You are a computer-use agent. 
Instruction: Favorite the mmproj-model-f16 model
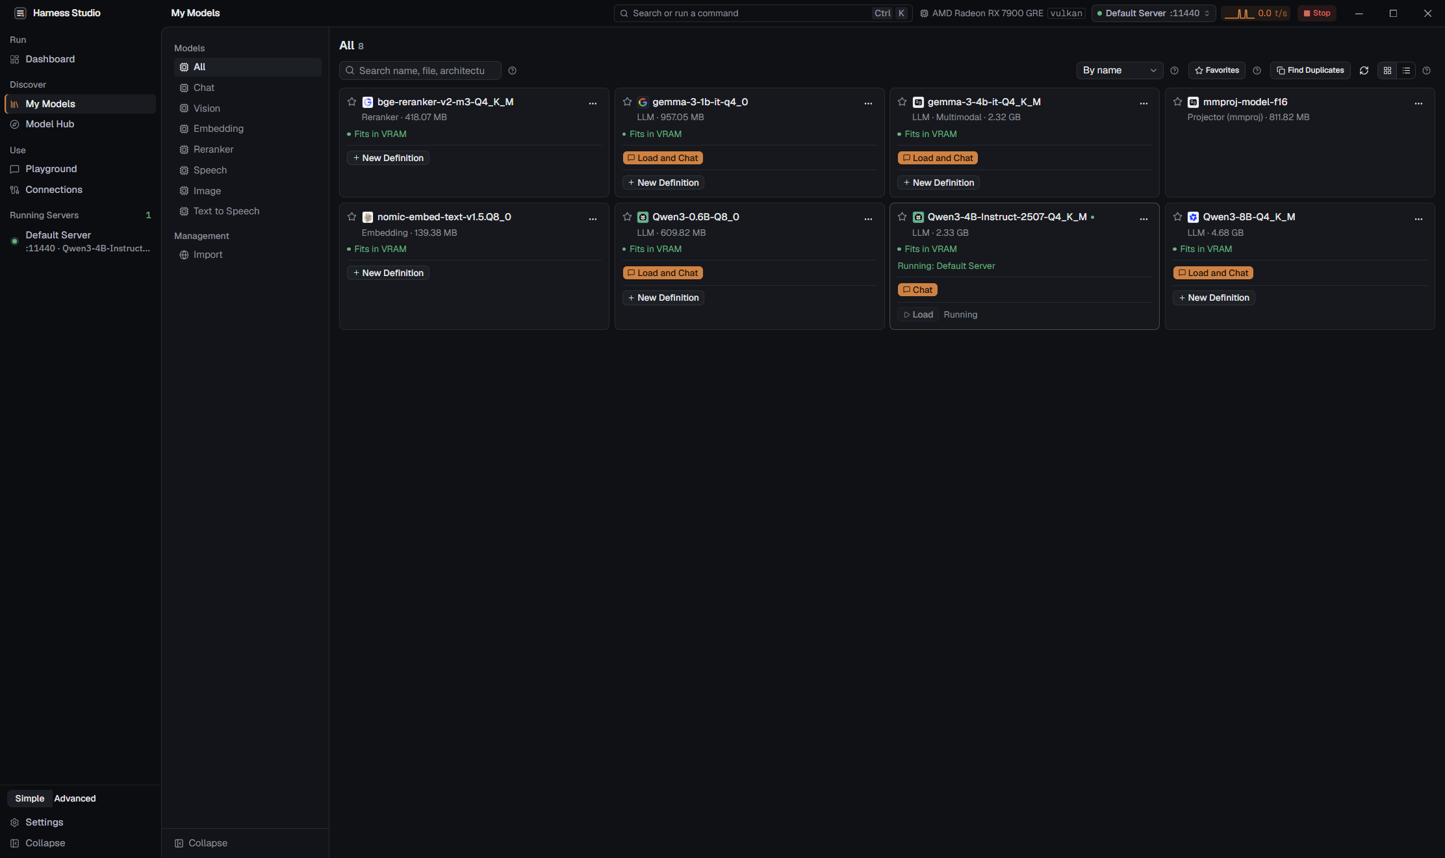pyautogui.click(x=1177, y=101)
